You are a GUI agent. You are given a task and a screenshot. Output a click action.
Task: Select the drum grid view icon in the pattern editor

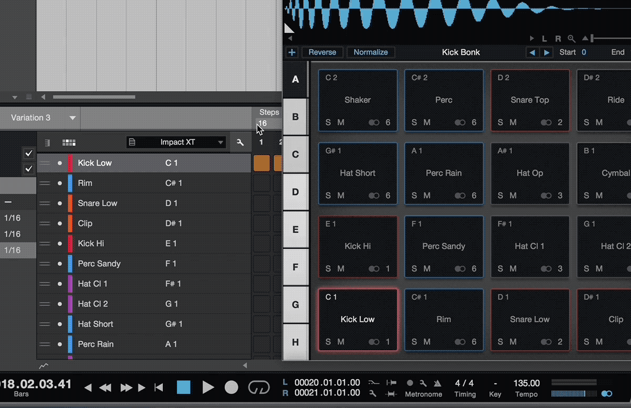click(x=69, y=142)
